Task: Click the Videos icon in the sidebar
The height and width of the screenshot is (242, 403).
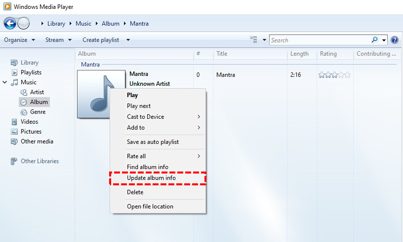Action: (14, 122)
